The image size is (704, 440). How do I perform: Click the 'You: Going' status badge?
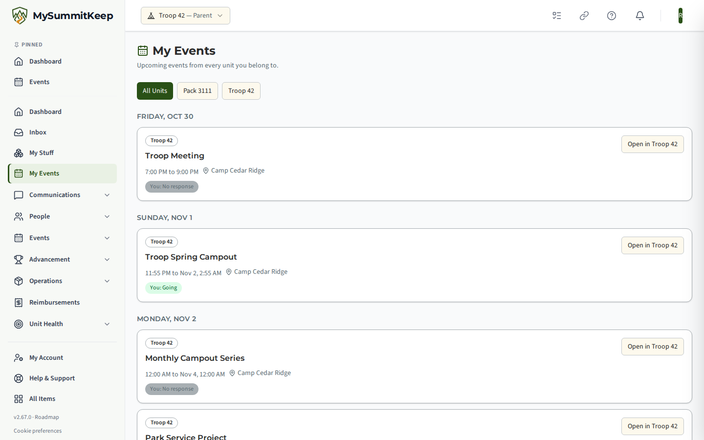coord(163,288)
